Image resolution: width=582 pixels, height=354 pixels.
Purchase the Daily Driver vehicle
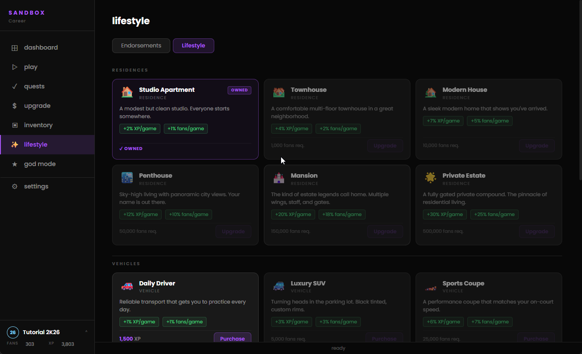tap(232, 338)
